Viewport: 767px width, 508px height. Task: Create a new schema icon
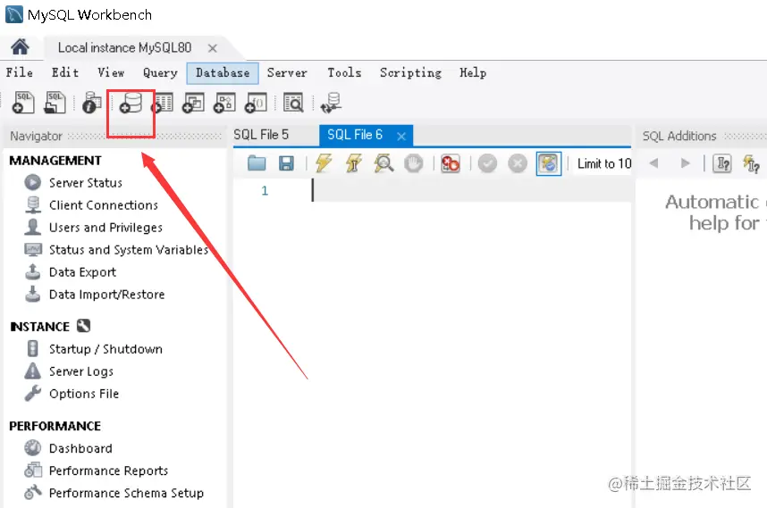(131, 102)
